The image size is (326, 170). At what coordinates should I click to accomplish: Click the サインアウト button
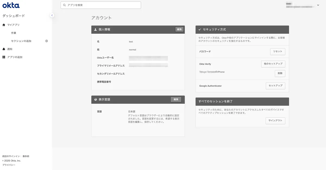coord(275,121)
